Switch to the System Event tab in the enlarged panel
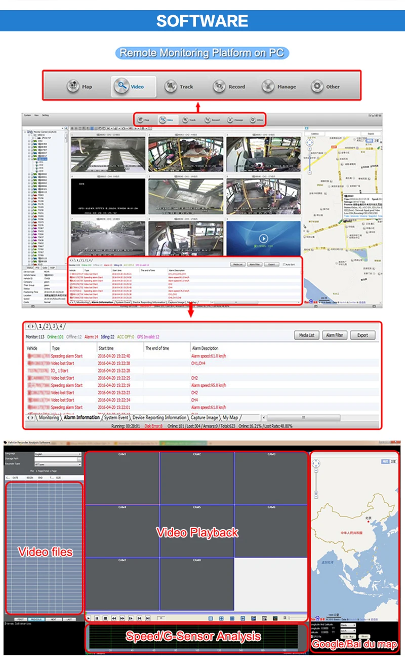This screenshot has width=405, height=663. [x=116, y=418]
